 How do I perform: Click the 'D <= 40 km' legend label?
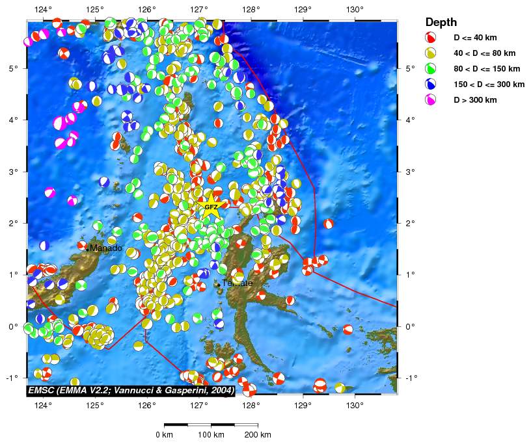(x=475, y=38)
